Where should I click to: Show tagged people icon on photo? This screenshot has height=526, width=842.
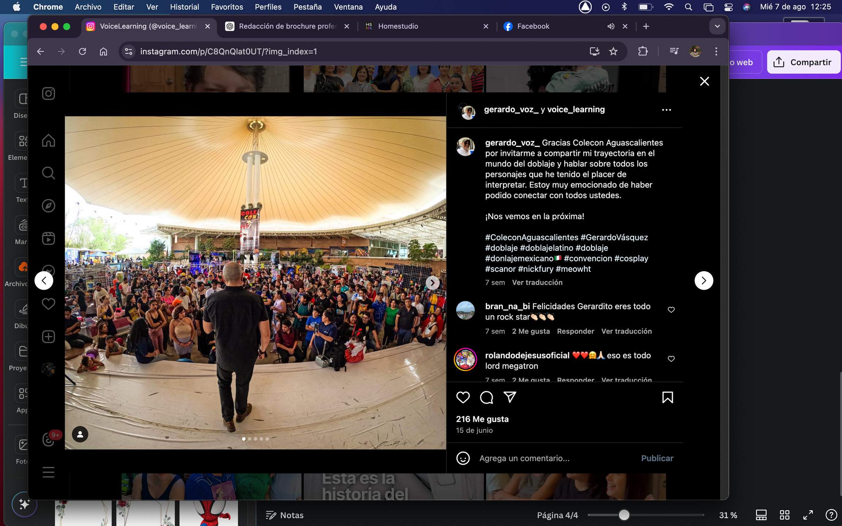click(80, 434)
